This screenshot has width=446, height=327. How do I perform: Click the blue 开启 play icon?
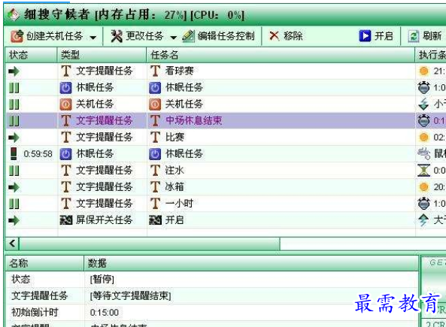pos(365,36)
